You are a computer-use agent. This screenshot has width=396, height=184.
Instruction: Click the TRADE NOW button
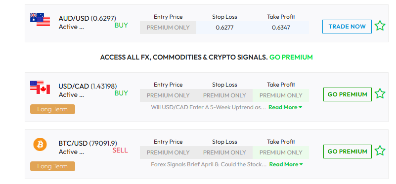(x=347, y=27)
